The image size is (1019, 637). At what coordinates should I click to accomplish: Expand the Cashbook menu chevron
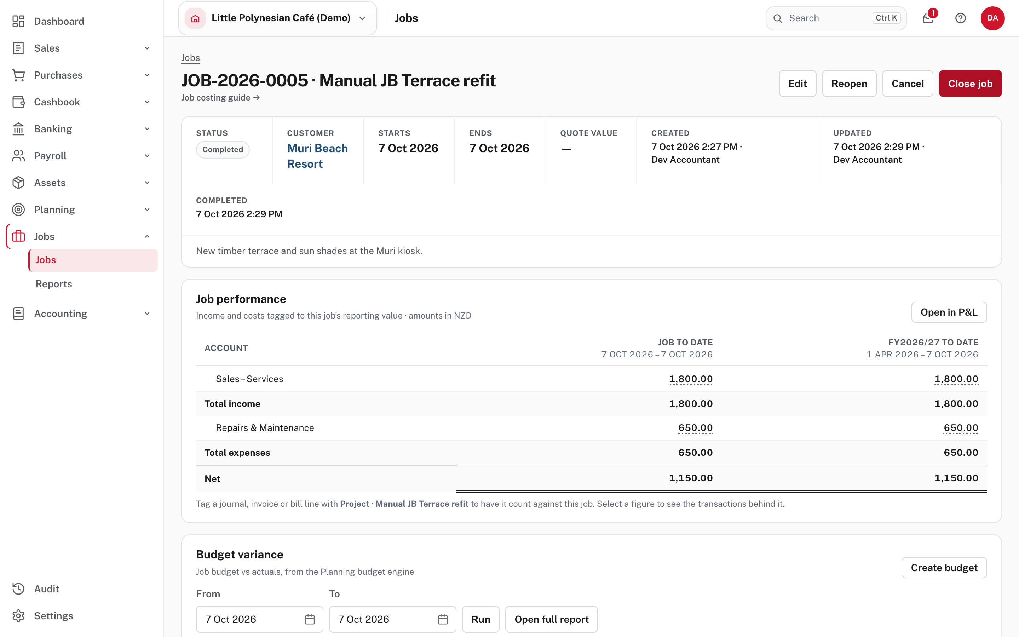pos(147,102)
